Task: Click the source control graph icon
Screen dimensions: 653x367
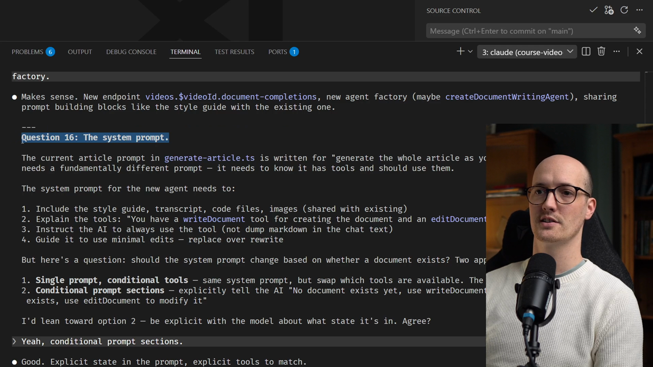Action: (x=609, y=10)
